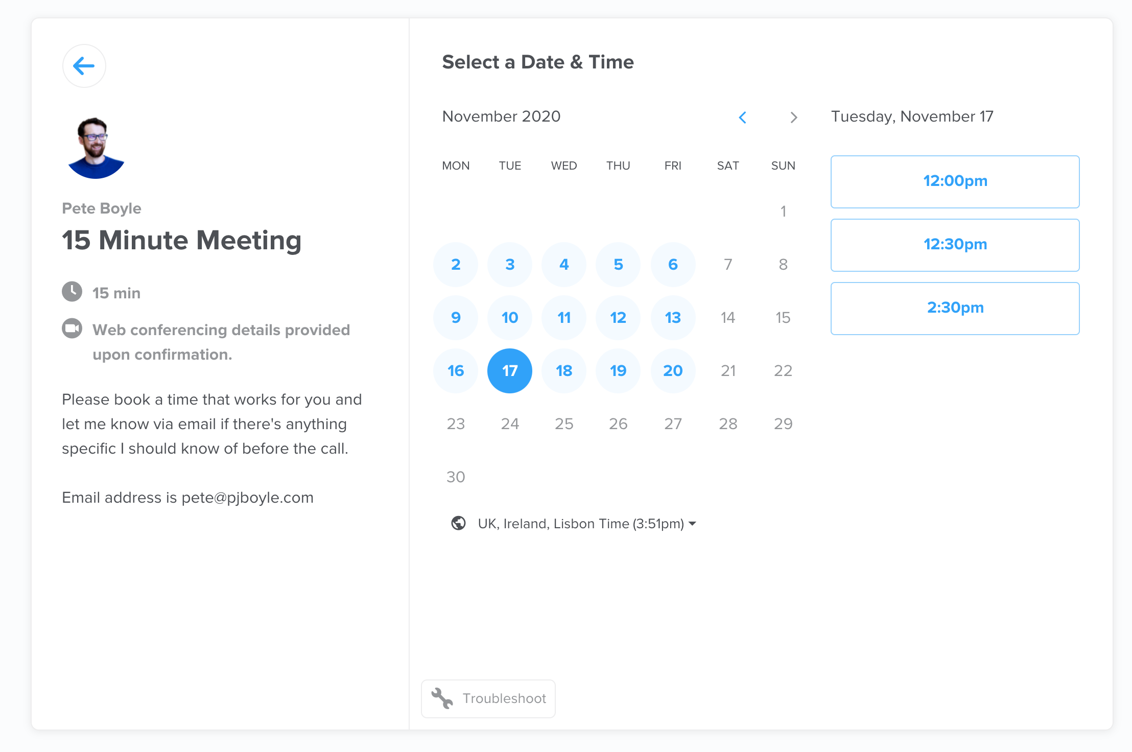The height and width of the screenshot is (752, 1132).
Task: Choose Friday November 20
Action: [x=673, y=370]
